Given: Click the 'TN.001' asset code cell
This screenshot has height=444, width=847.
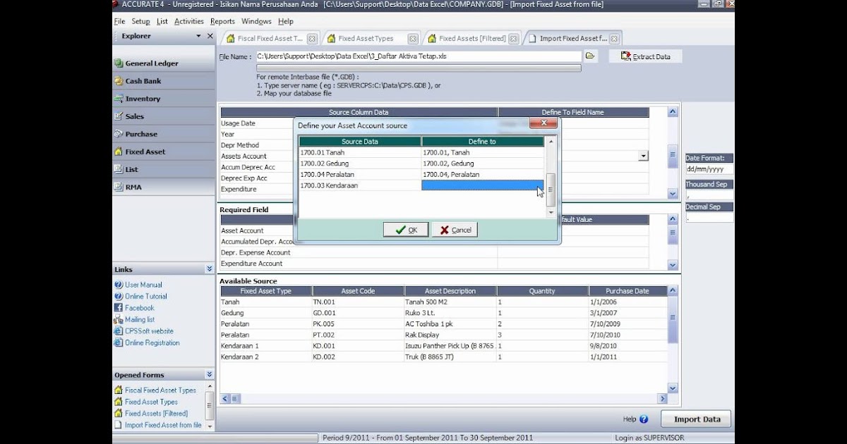Looking at the screenshot, I should click(358, 302).
